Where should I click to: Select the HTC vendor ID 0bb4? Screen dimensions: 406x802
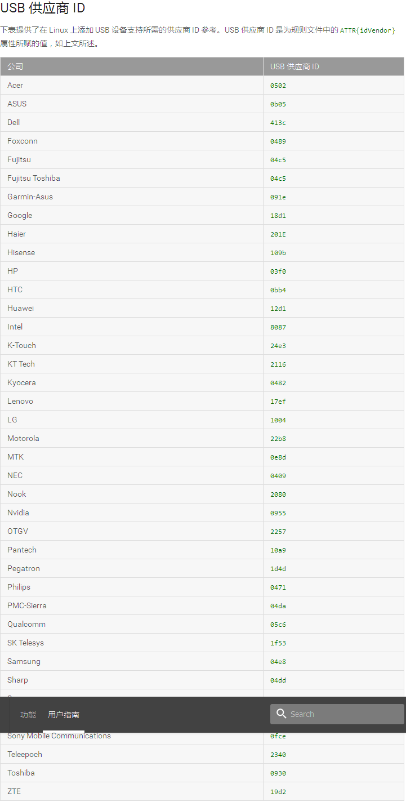point(278,290)
